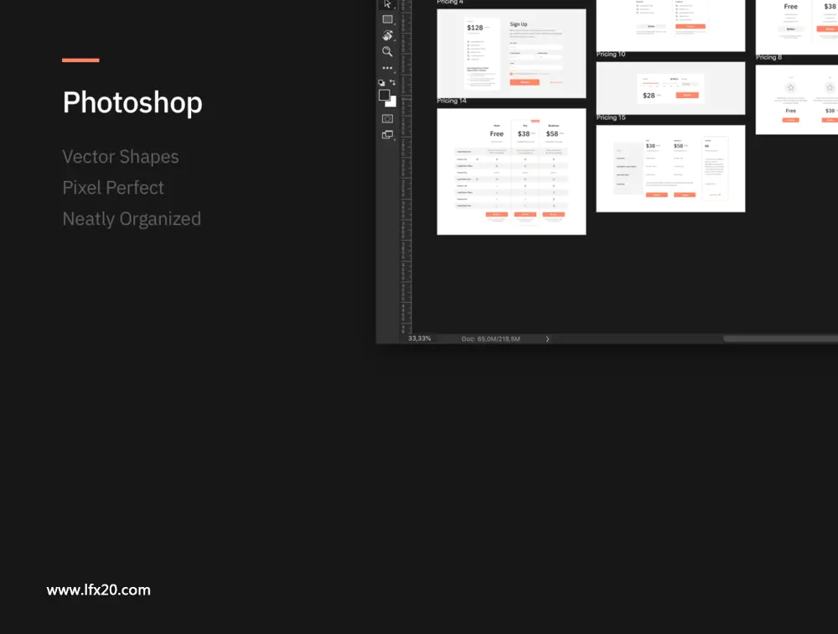
Task: Open the background color swatch
Action: (393, 102)
